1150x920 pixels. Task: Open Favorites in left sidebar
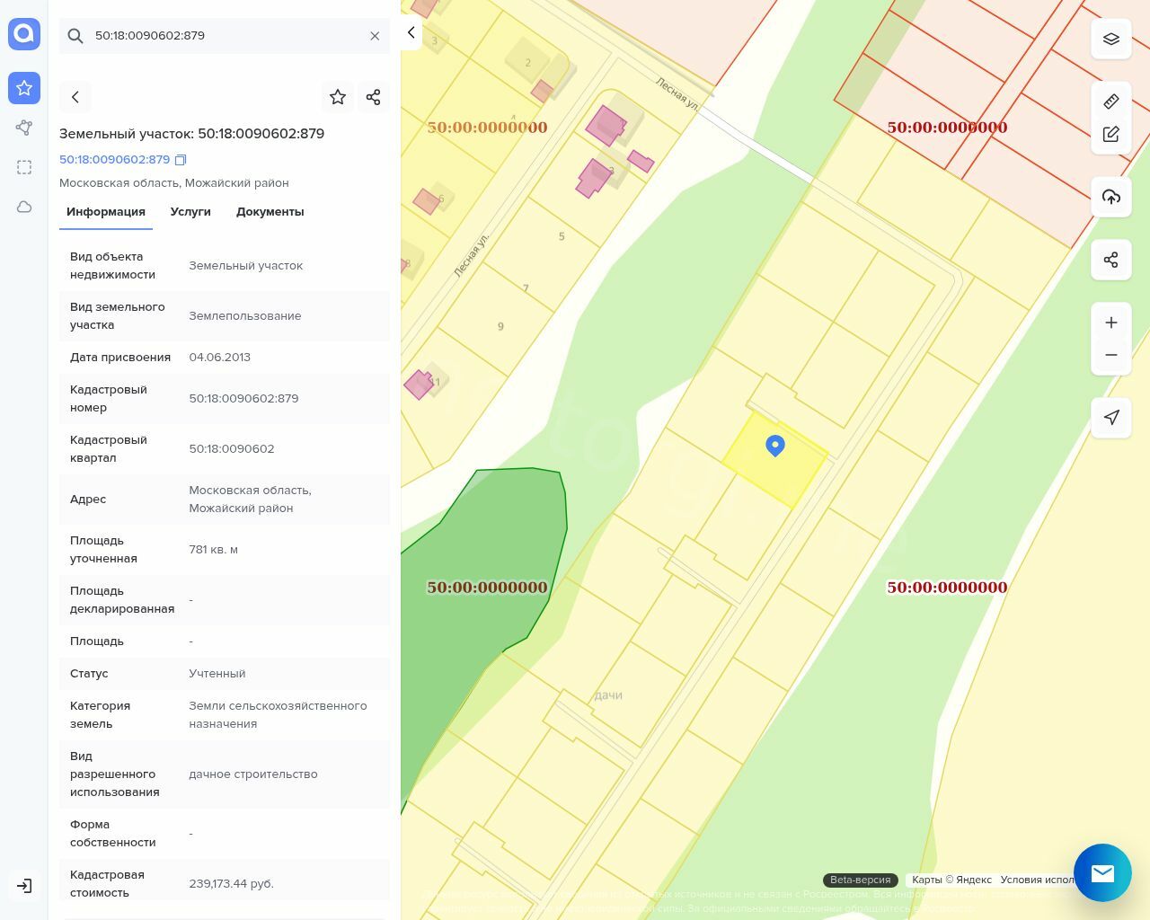point(24,88)
